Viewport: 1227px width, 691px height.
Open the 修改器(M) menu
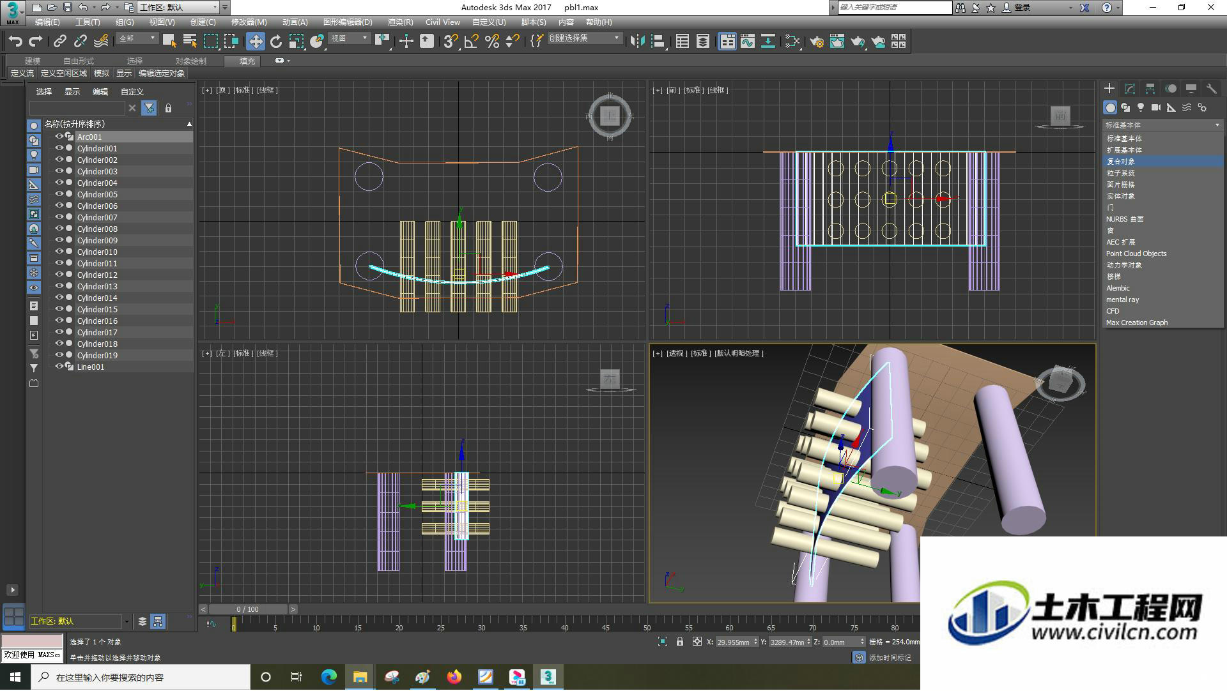click(249, 22)
